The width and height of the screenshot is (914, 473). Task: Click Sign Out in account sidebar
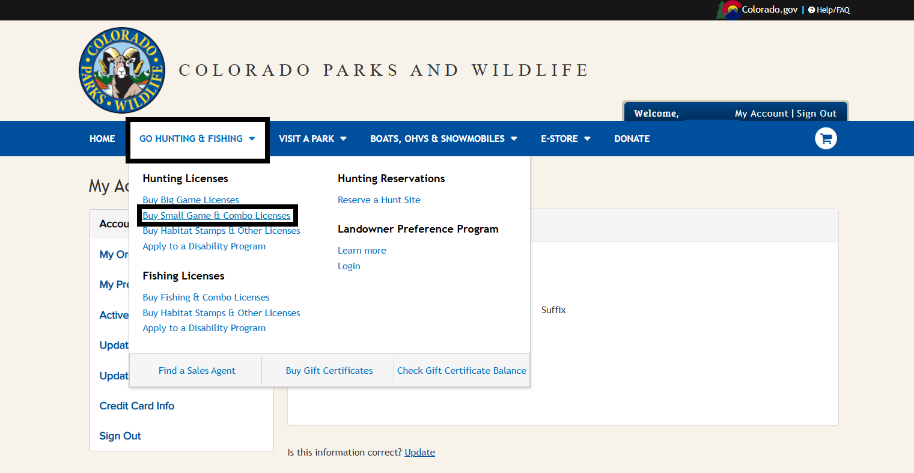(120, 436)
